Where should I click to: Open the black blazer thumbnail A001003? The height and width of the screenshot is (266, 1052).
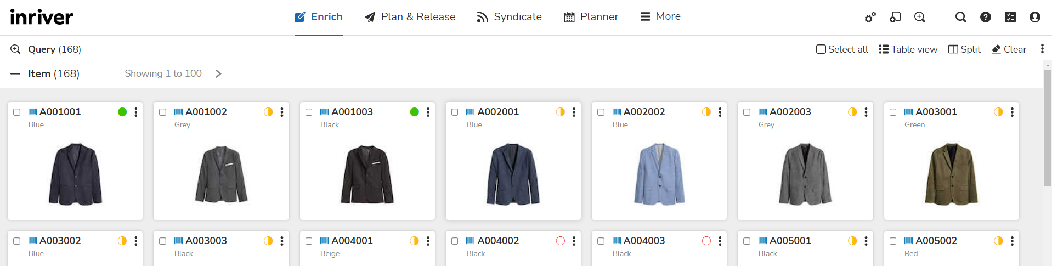367,174
